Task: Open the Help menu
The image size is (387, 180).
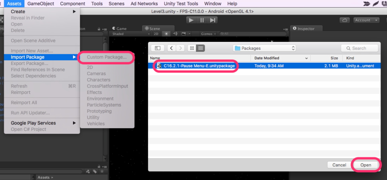Action: (x=232, y=4)
